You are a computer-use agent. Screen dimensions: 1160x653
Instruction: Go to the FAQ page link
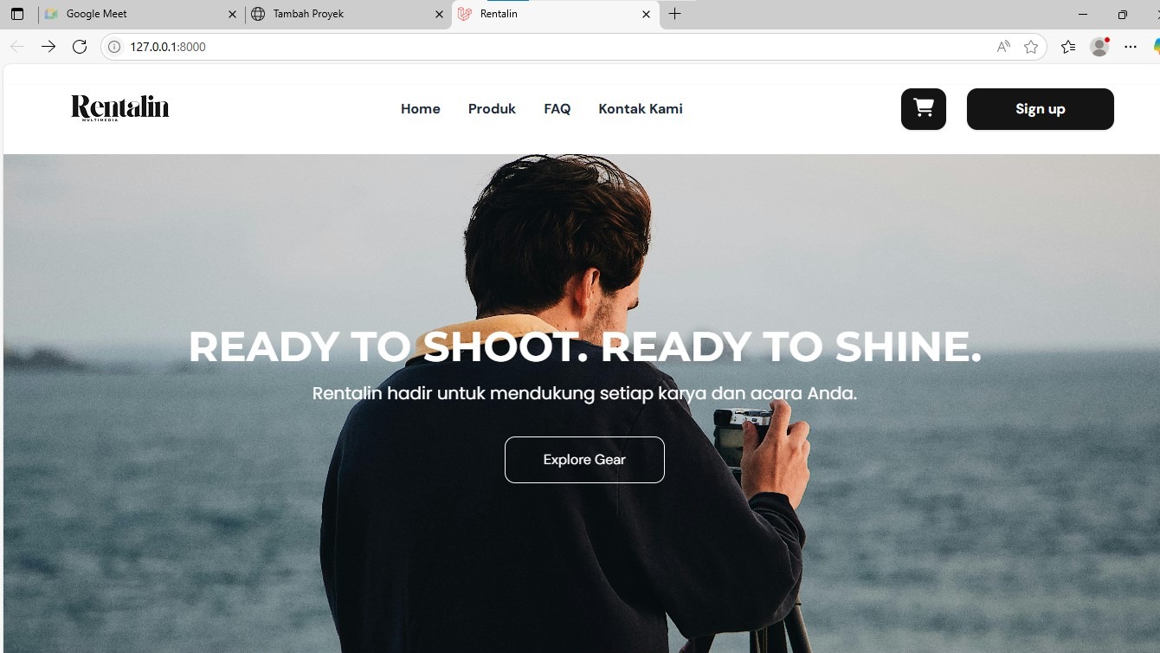pos(557,109)
